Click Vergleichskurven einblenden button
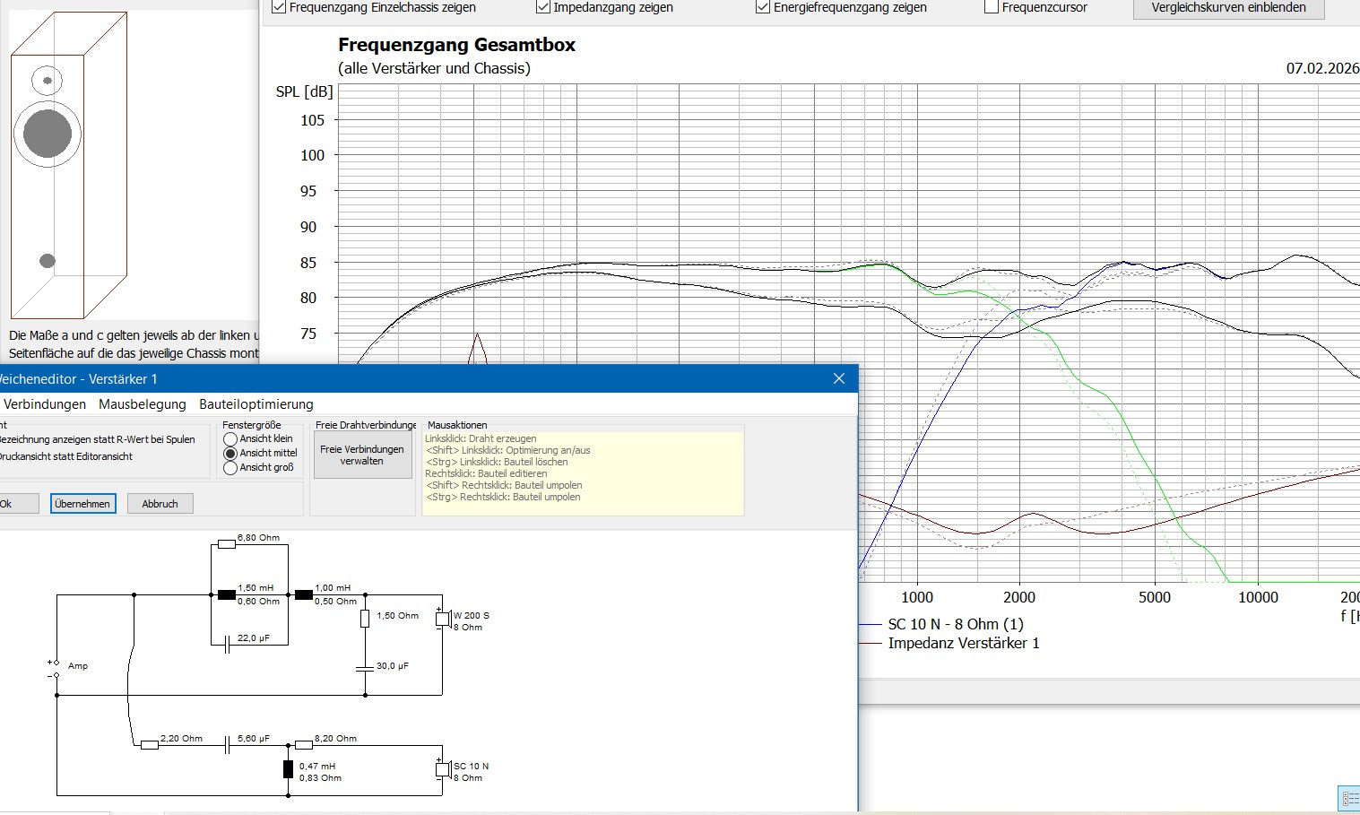Screen dimensions: 1360x815 [x=1228, y=8]
